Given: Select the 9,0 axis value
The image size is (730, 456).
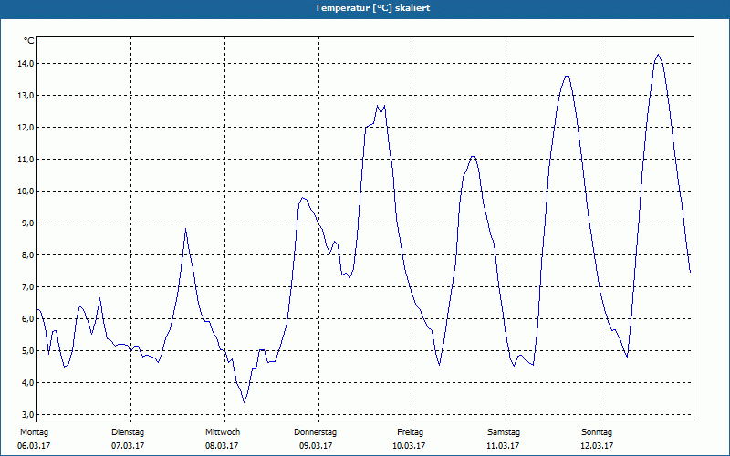Looking at the screenshot, I should click(x=27, y=223).
